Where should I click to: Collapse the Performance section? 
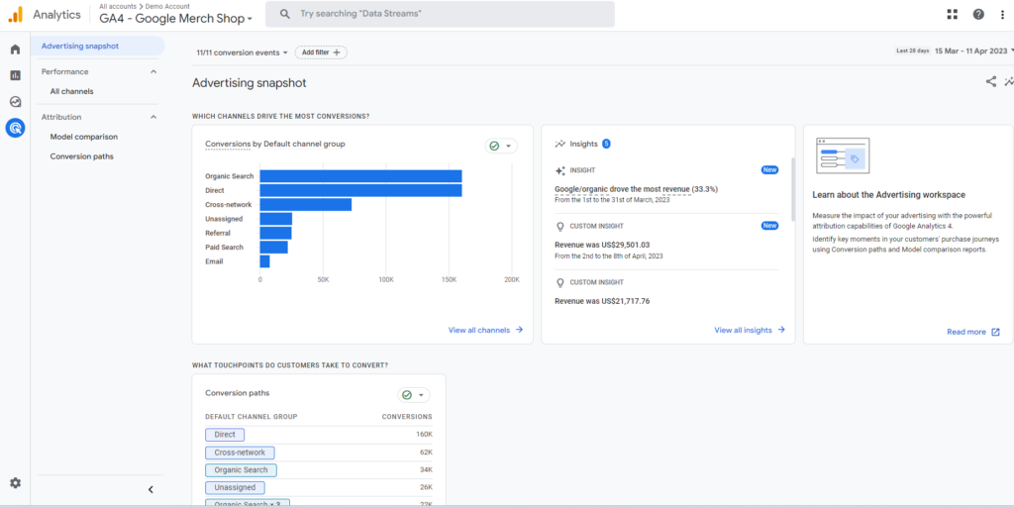pyautogui.click(x=153, y=71)
